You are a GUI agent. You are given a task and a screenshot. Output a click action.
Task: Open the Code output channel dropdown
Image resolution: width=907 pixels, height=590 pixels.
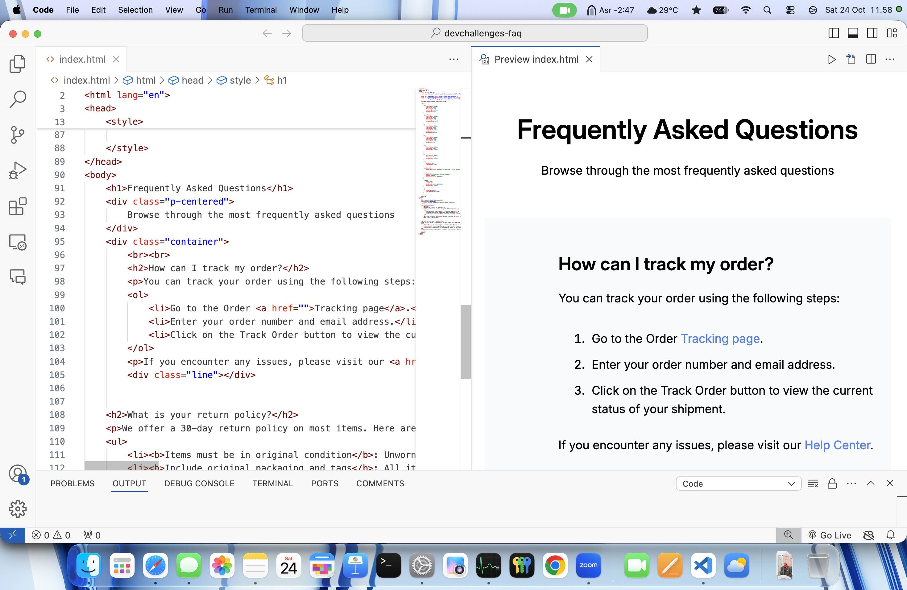click(x=738, y=484)
